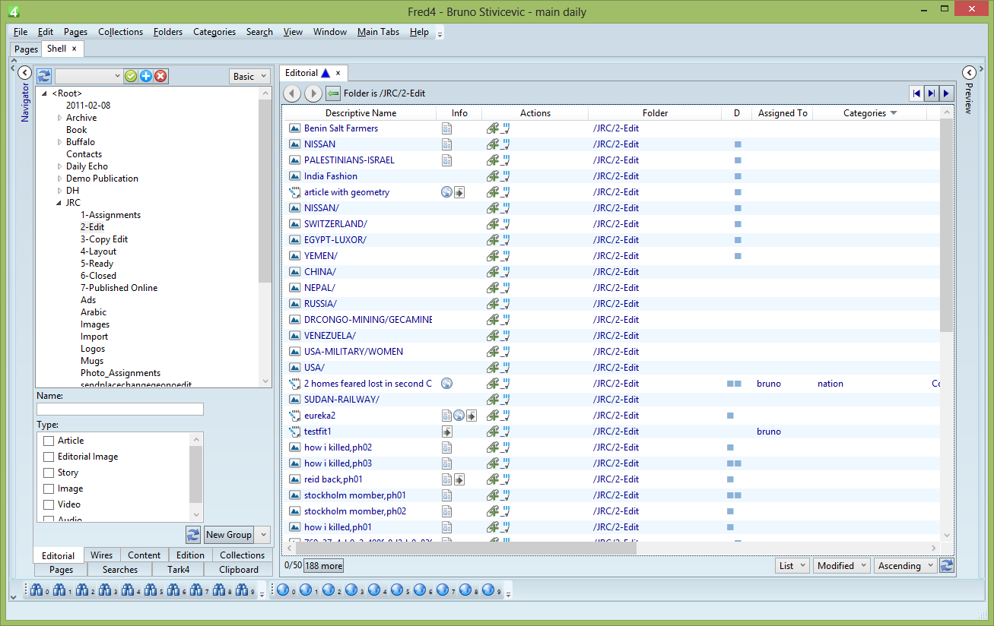Image resolution: width=994 pixels, height=626 pixels.
Task: Click the green checkmark apply icon
Action: tap(131, 76)
